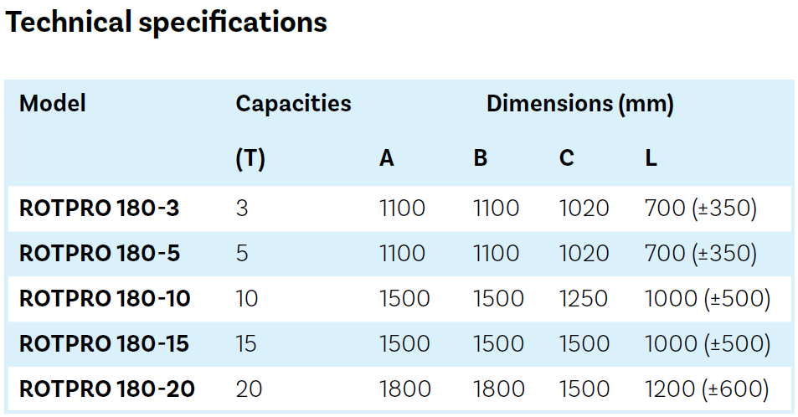Select the Dimensions (mm) header
Viewport: 798px width, 417px height.
tap(580, 104)
